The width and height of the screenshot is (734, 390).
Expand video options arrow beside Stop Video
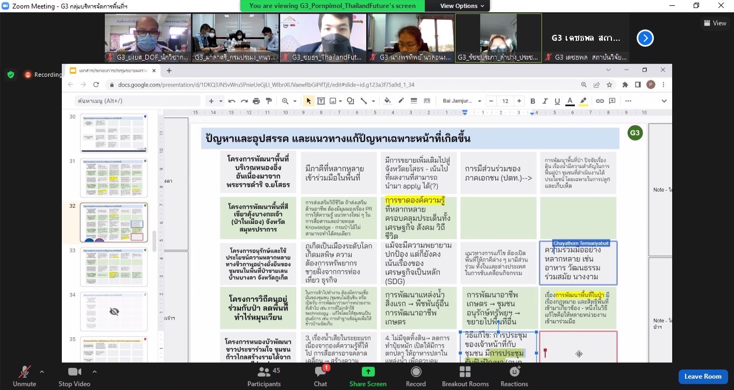95,372
